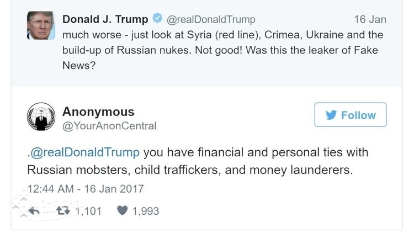View the 1,101 retweets count
This screenshot has height=233, width=414.
(88, 211)
